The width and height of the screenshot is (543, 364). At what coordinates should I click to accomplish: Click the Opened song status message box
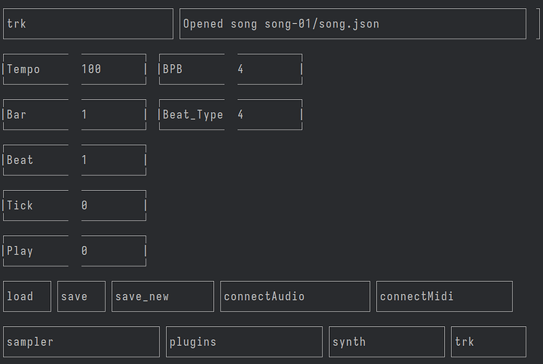(353, 24)
